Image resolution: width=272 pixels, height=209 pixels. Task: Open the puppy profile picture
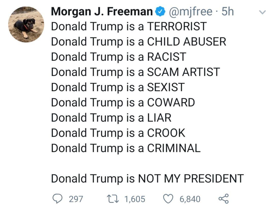coord(26,24)
